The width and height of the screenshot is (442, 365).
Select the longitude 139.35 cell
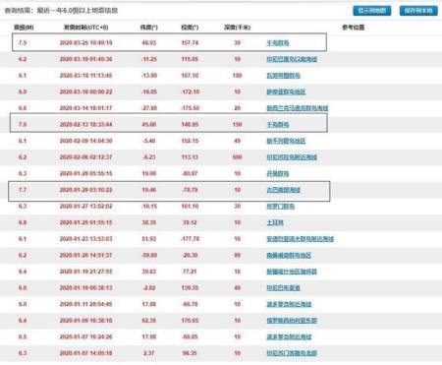190,288
